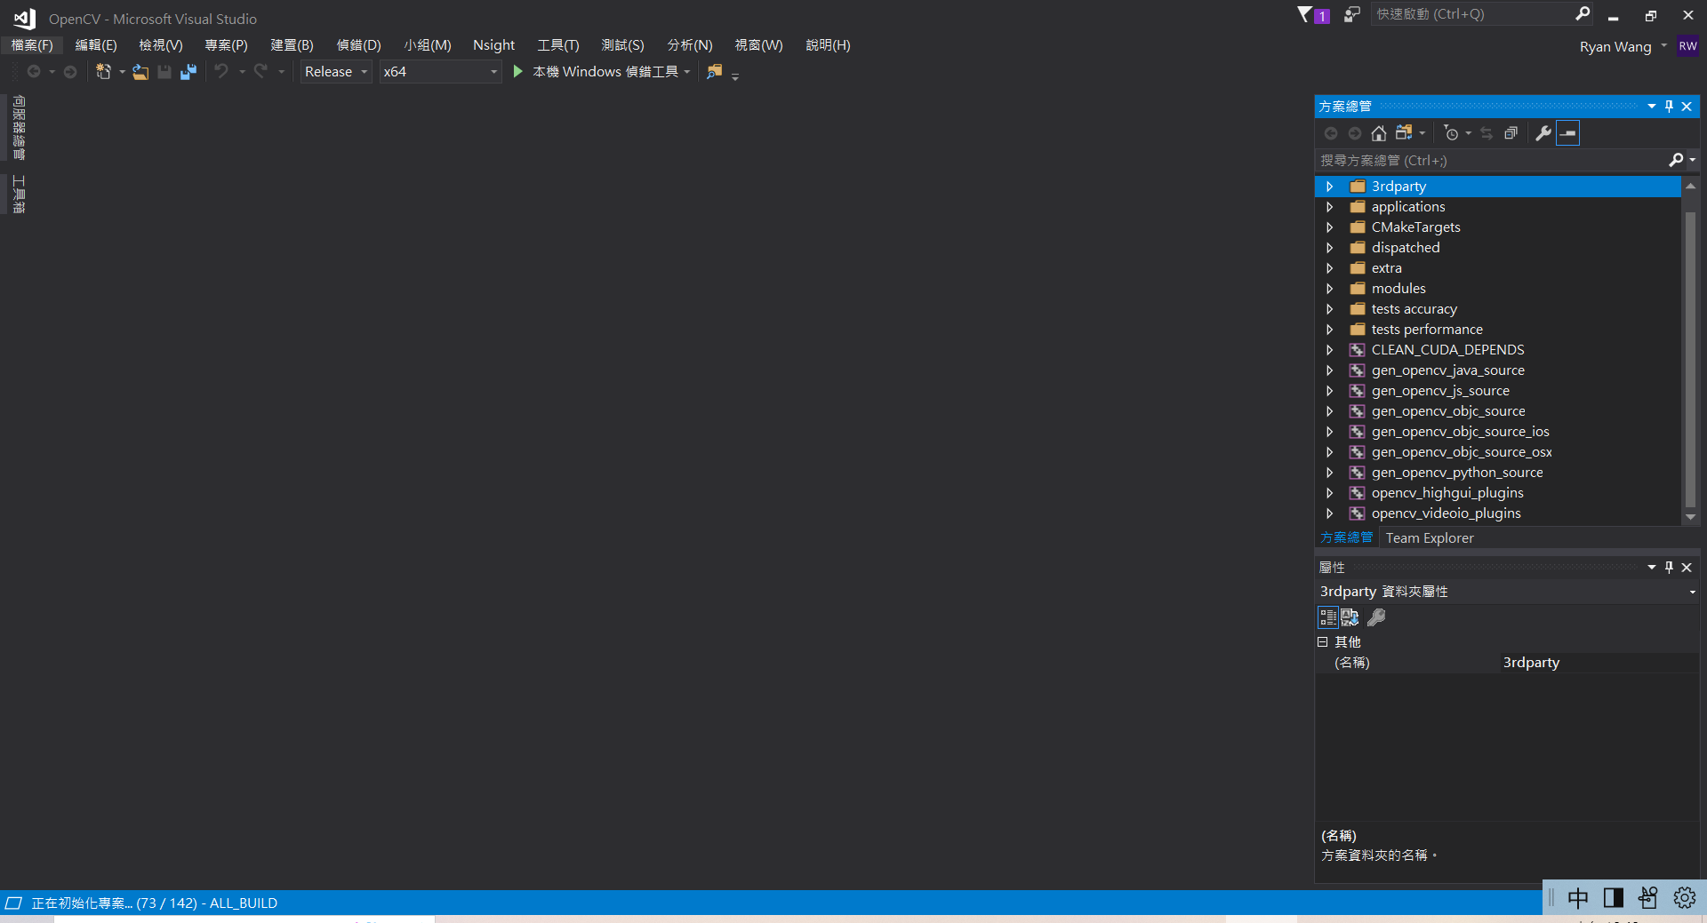This screenshot has height=923, width=1707.
Task: Open the 偵錯(D) menu
Action: click(358, 45)
